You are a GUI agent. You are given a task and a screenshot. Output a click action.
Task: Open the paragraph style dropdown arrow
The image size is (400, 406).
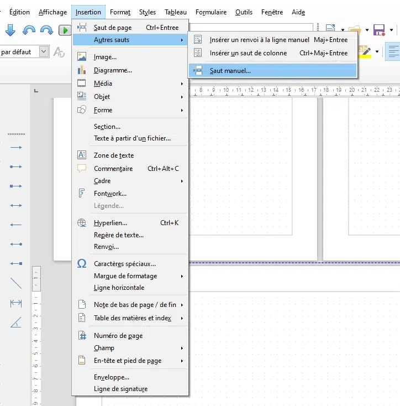click(x=44, y=51)
